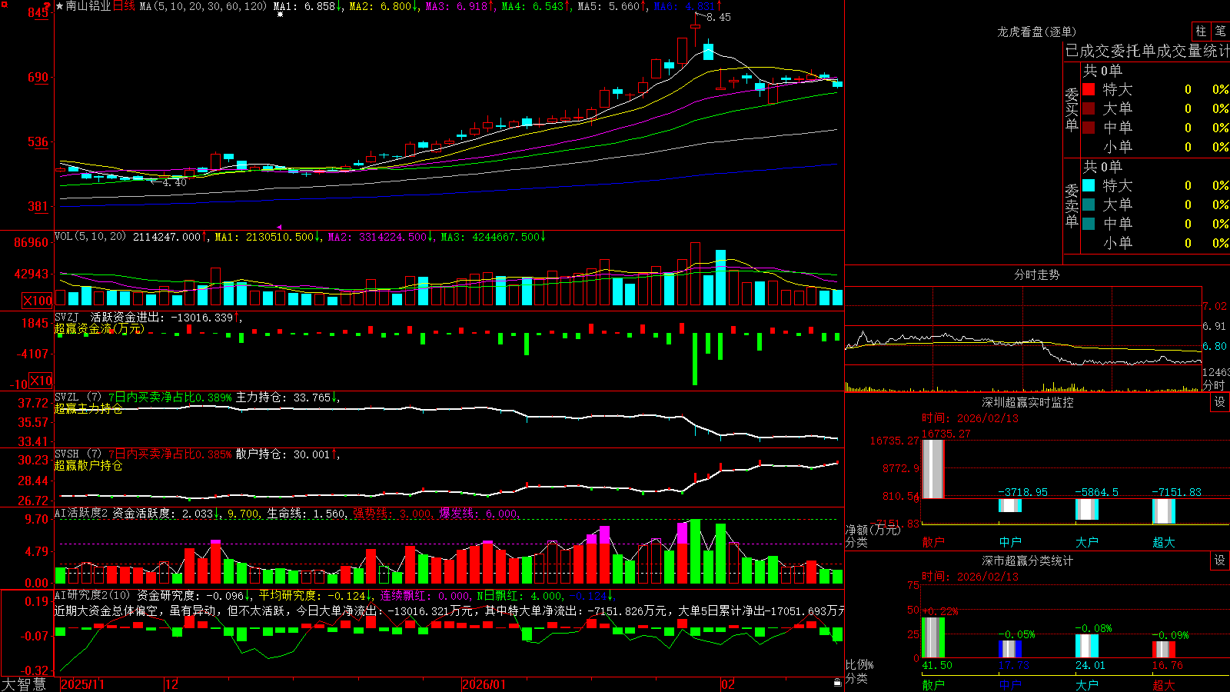Click the small lock icon on date axis
1230x692 pixels.
(x=837, y=682)
